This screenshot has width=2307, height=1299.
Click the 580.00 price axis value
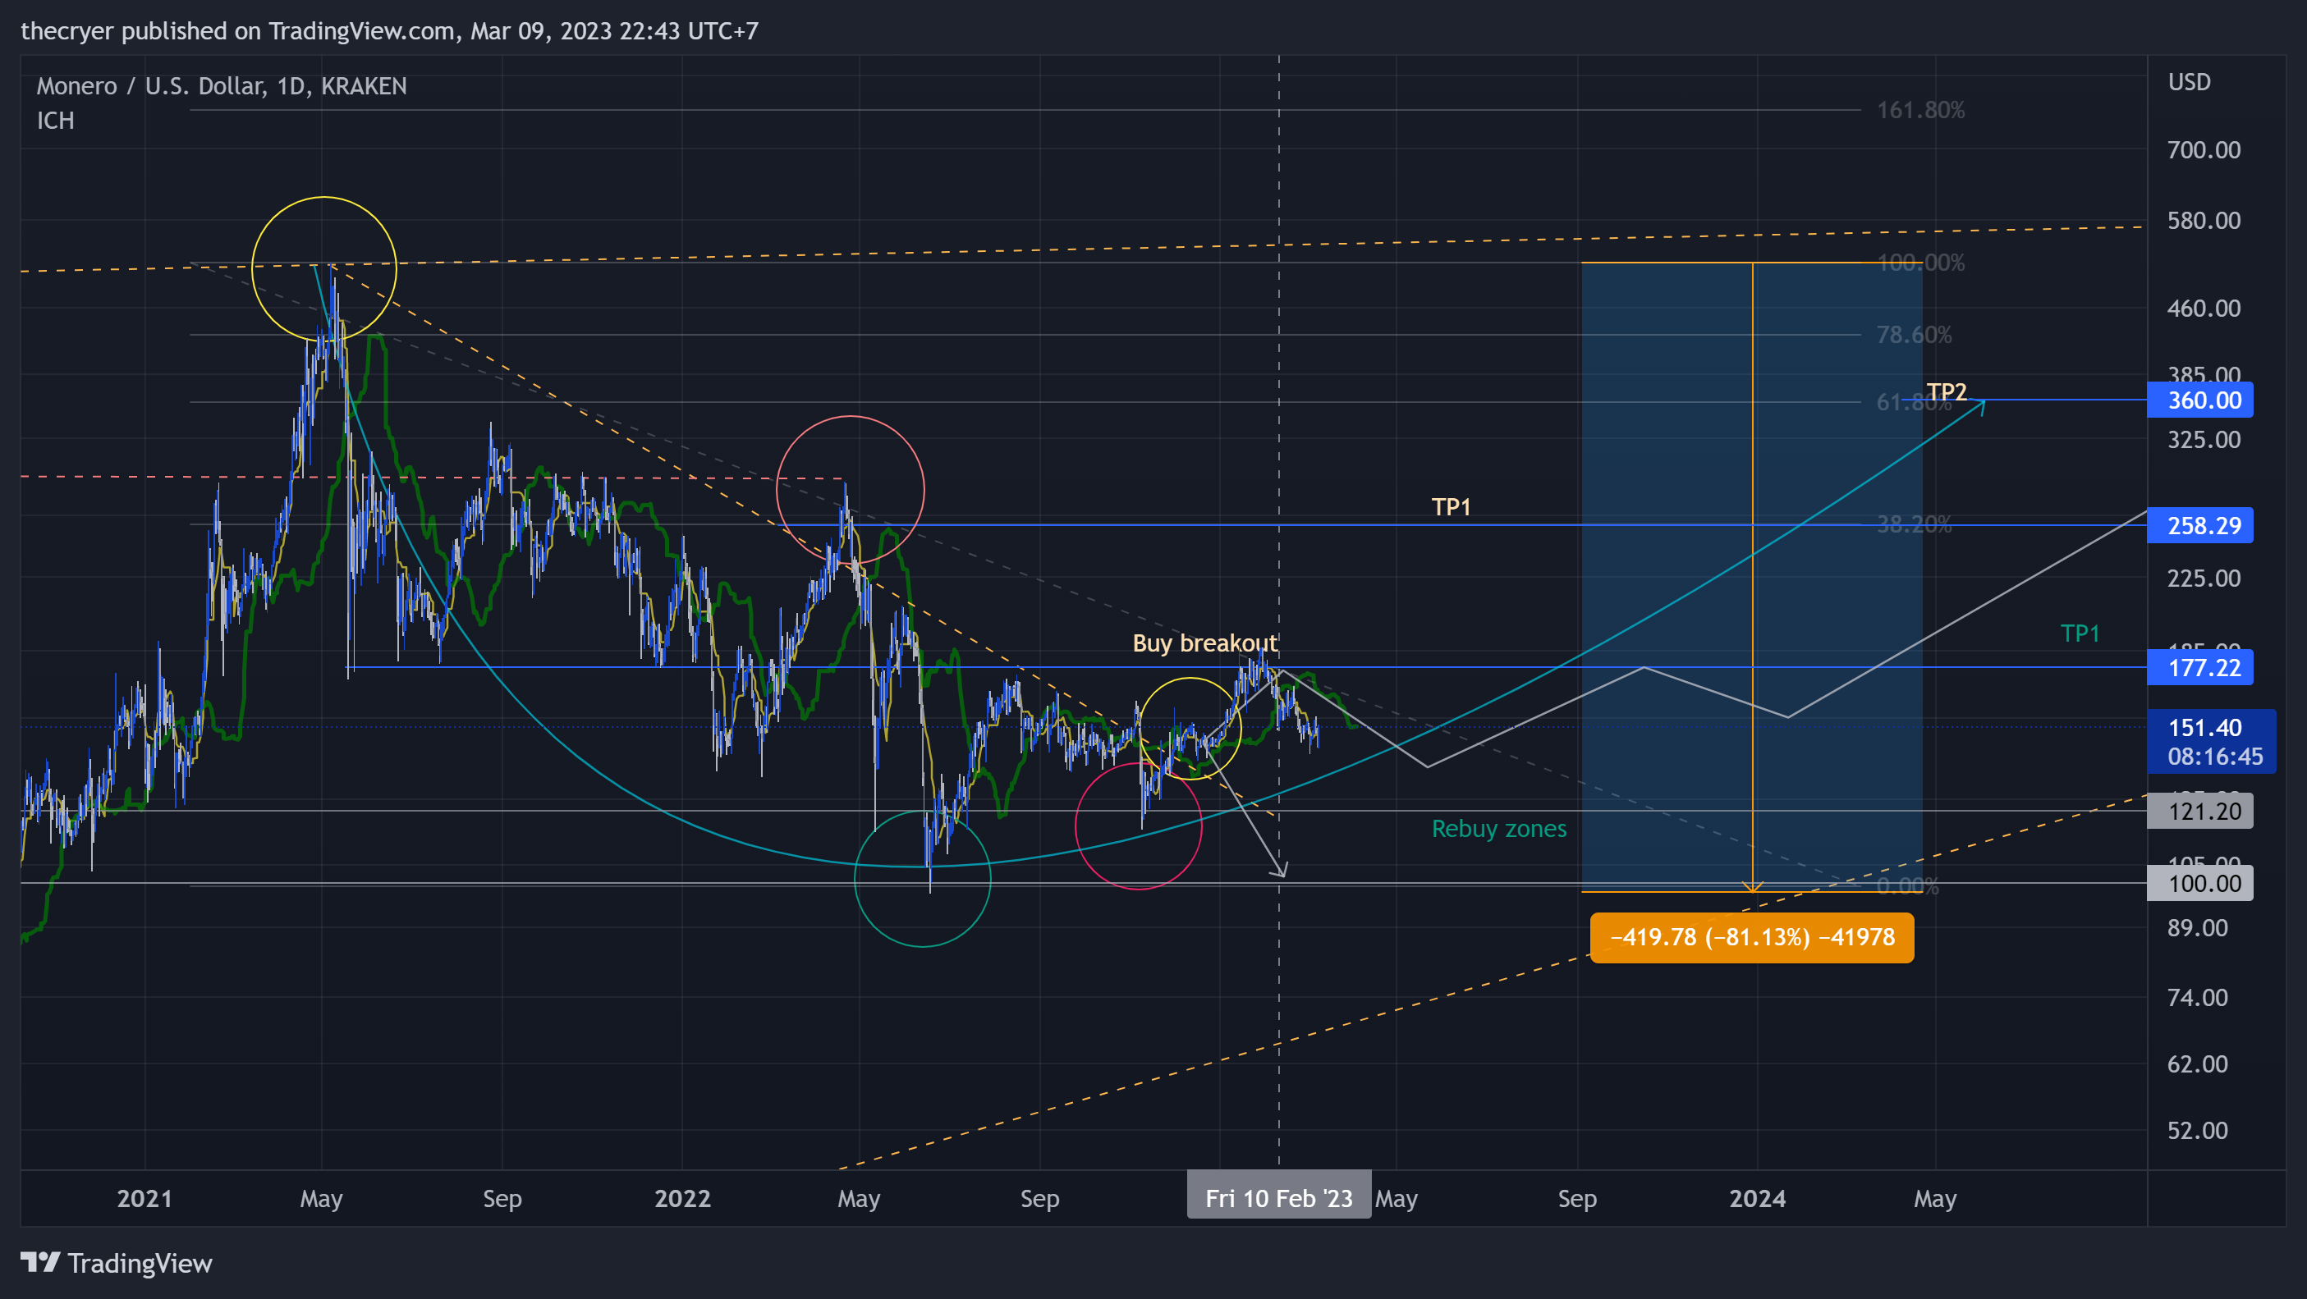click(x=2204, y=220)
